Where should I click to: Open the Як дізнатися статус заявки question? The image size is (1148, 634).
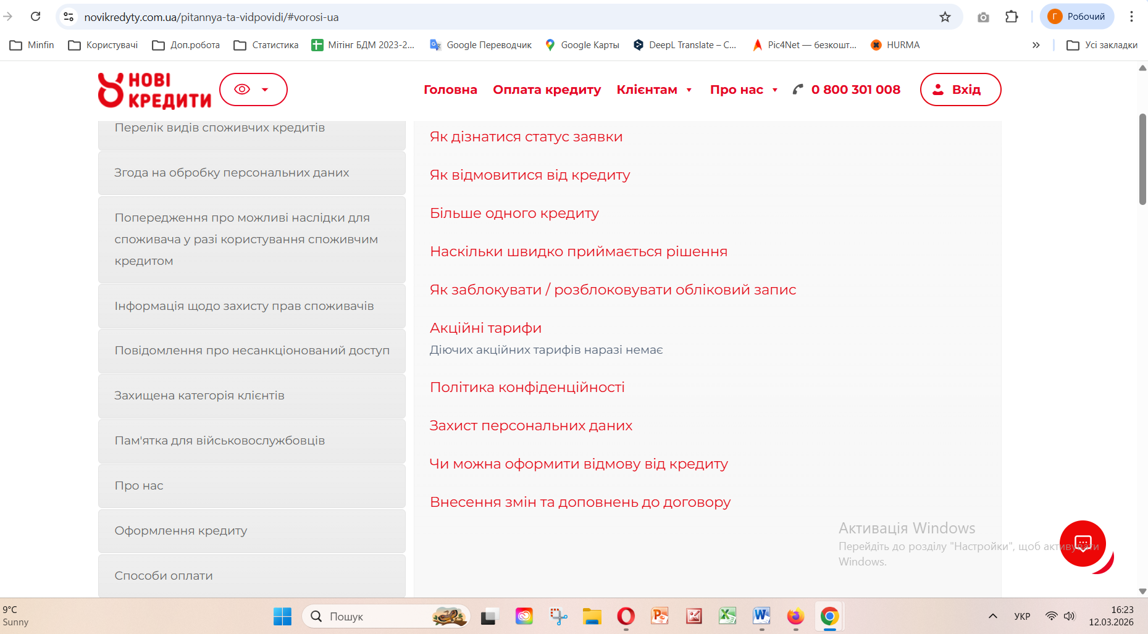click(526, 136)
